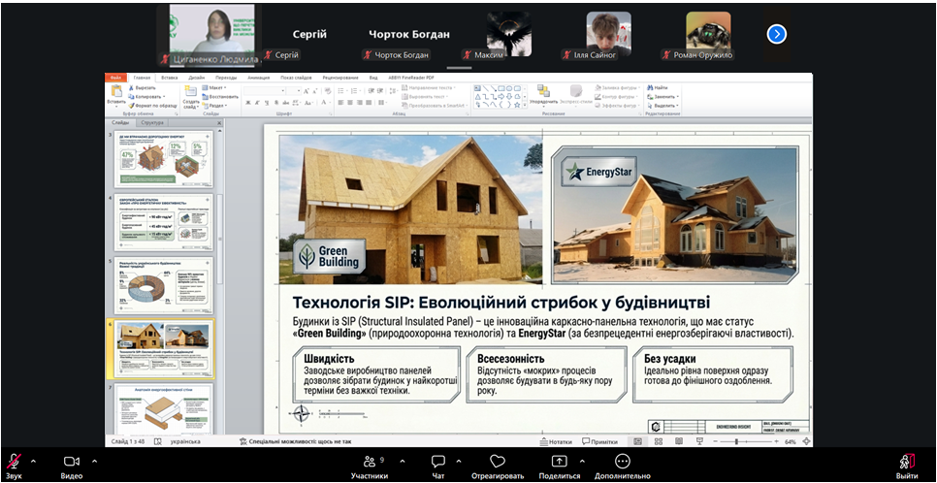This screenshot has width=937, height=483.
Task: Expand the arrow next to Участники
Action: point(402,461)
